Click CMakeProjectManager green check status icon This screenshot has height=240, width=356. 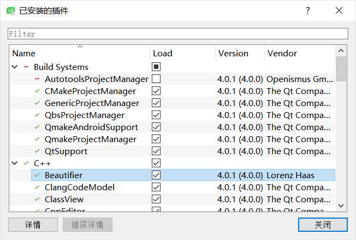click(x=37, y=91)
